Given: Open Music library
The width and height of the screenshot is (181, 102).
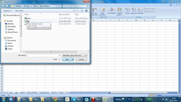Looking at the screenshot, I should [x=9, y=43].
